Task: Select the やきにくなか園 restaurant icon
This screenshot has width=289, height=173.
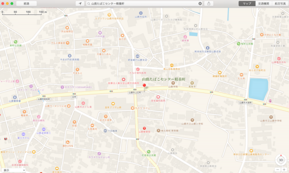Action: tap(262, 35)
